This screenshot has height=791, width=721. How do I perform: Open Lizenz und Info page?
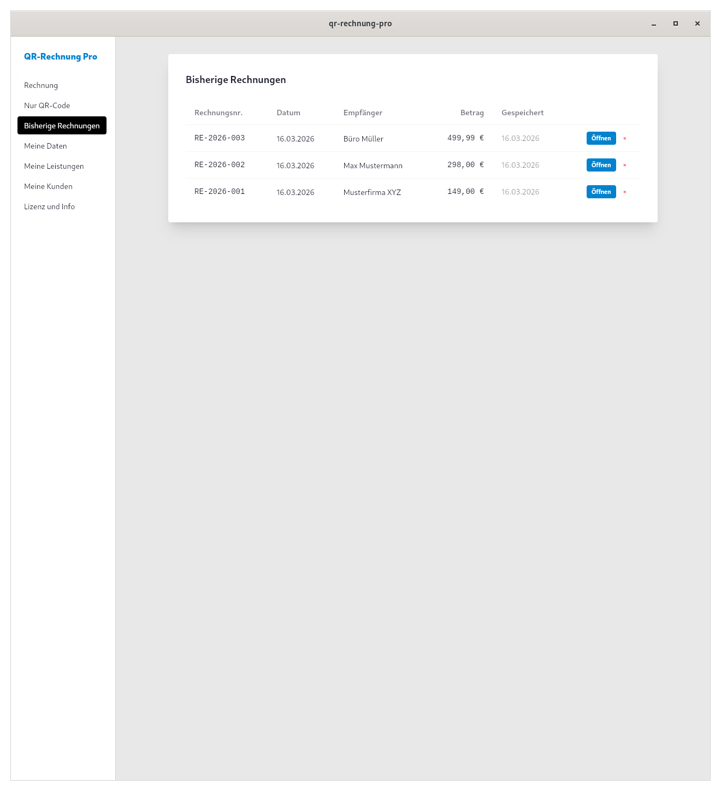(49, 206)
